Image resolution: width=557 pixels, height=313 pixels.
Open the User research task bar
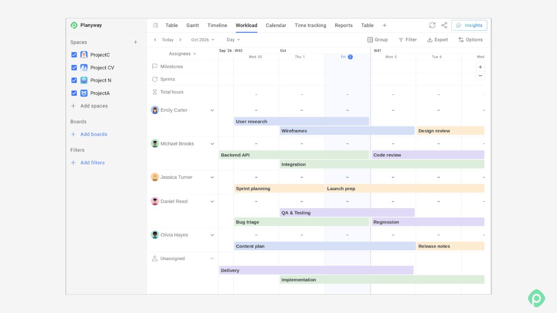[301, 121]
